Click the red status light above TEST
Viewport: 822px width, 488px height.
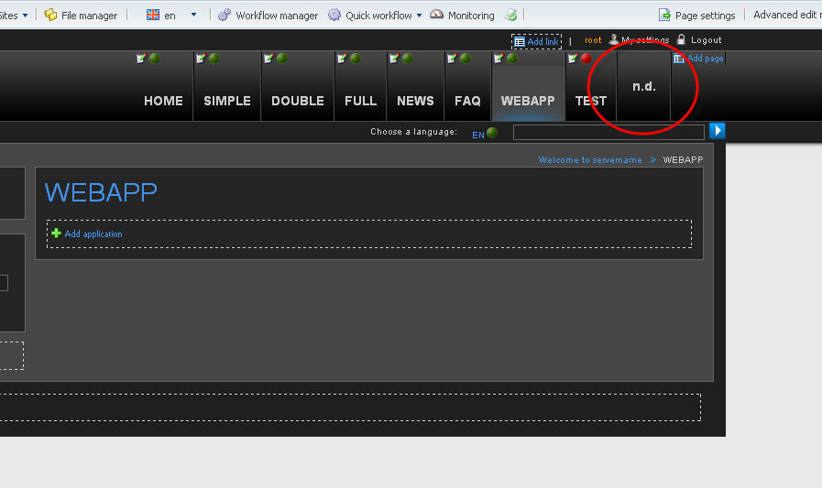pyautogui.click(x=586, y=58)
